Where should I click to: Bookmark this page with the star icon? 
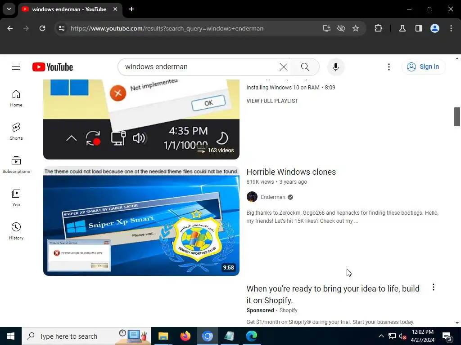point(356,28)
